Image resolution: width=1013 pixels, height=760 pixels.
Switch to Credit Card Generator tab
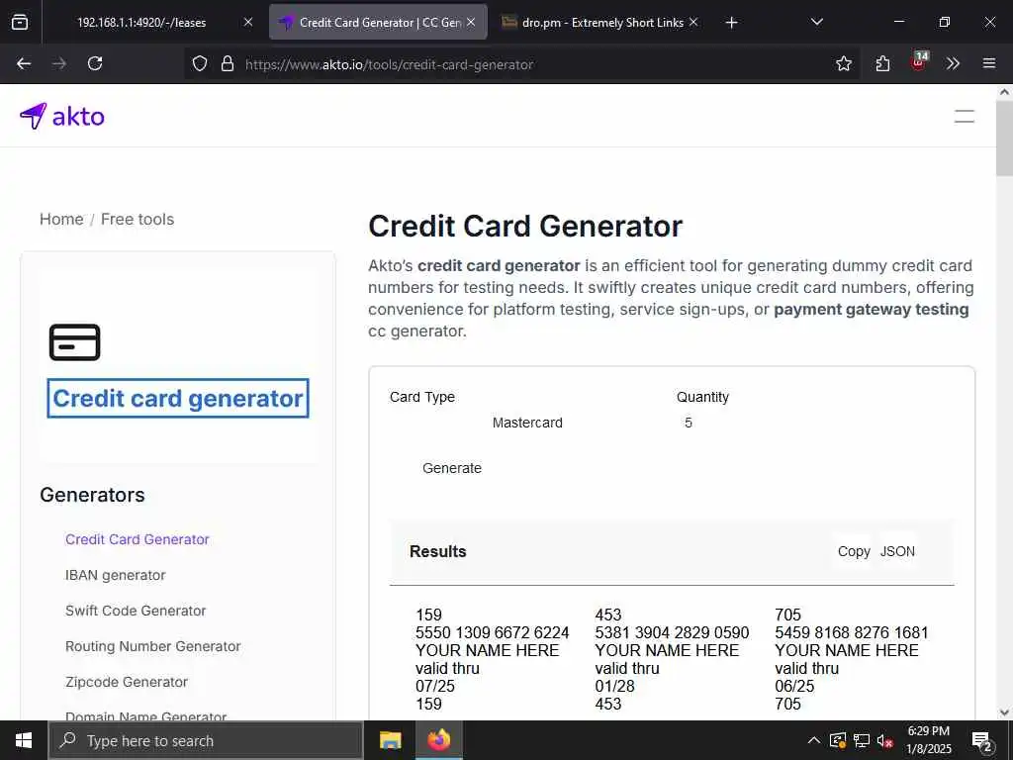[379, 22]
